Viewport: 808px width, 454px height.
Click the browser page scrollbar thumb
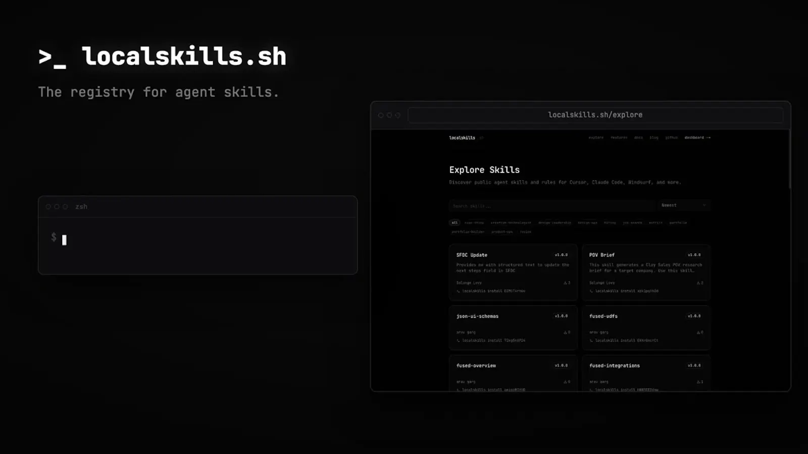click(789, 159)
